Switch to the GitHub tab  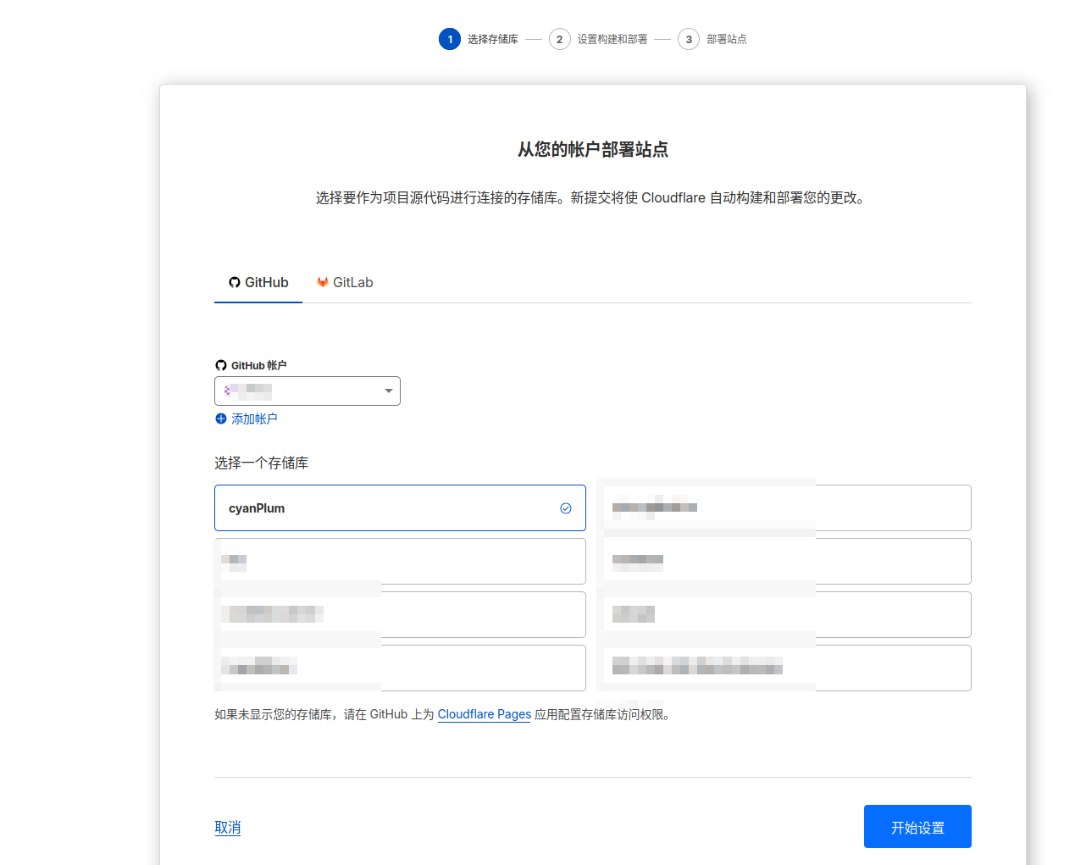tap(258, 282)
